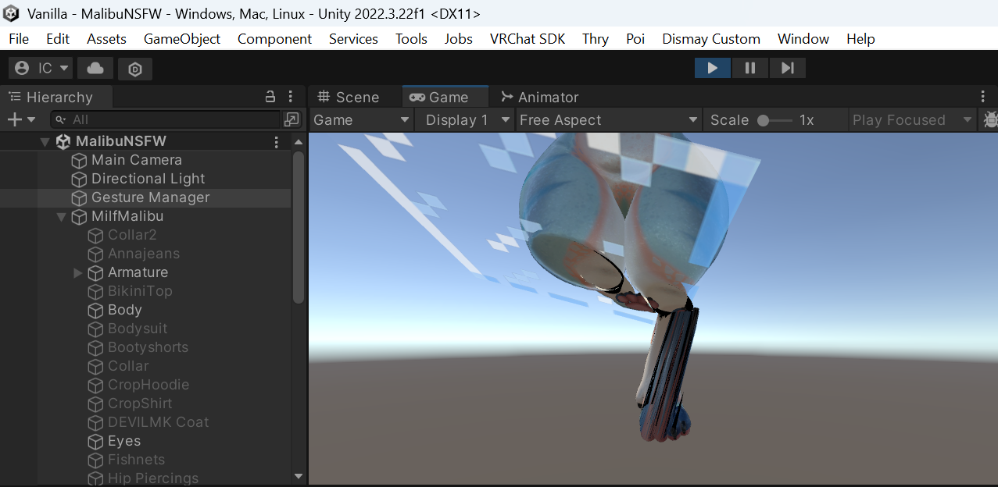Select CropShirt object

pos(140,403)
